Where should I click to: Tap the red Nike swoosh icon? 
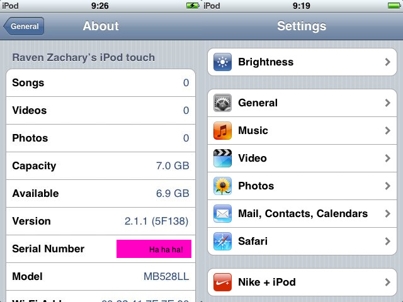point(222,282)
